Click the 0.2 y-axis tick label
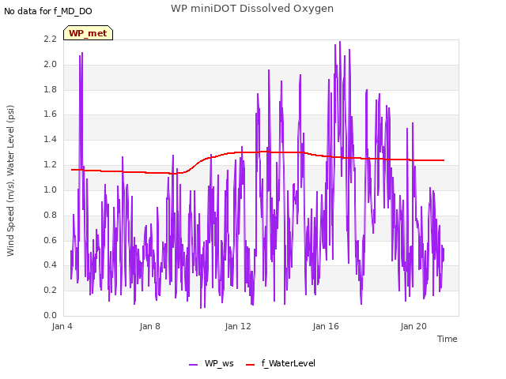The height and width of the screenshot is (379, 506). 50,290
